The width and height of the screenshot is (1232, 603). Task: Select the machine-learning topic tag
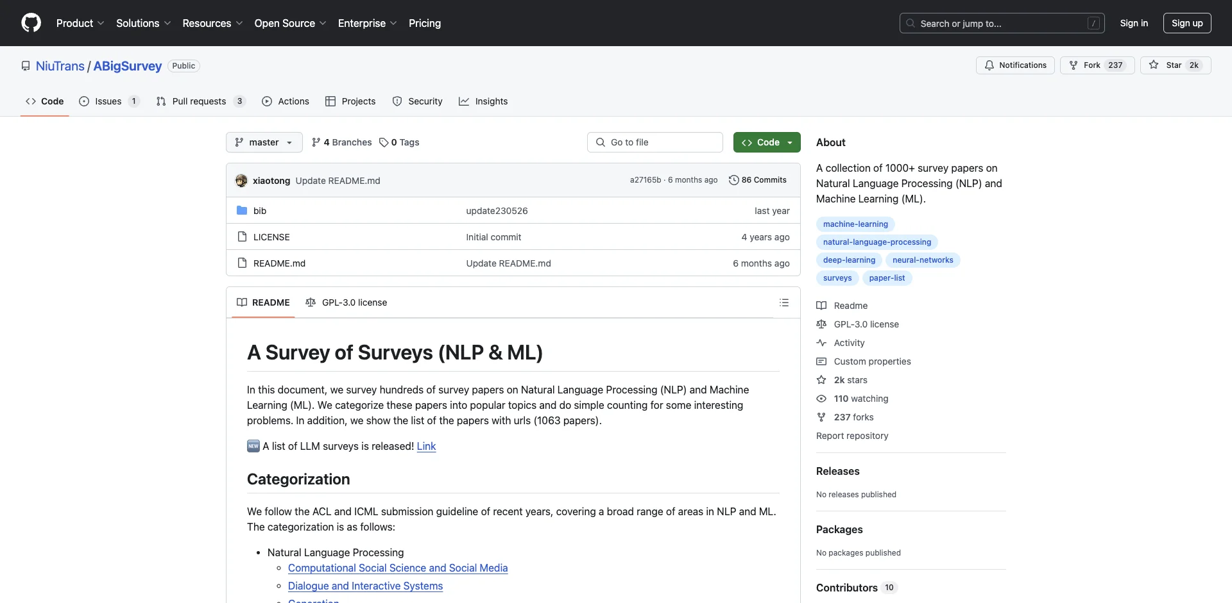pos(855,224)
